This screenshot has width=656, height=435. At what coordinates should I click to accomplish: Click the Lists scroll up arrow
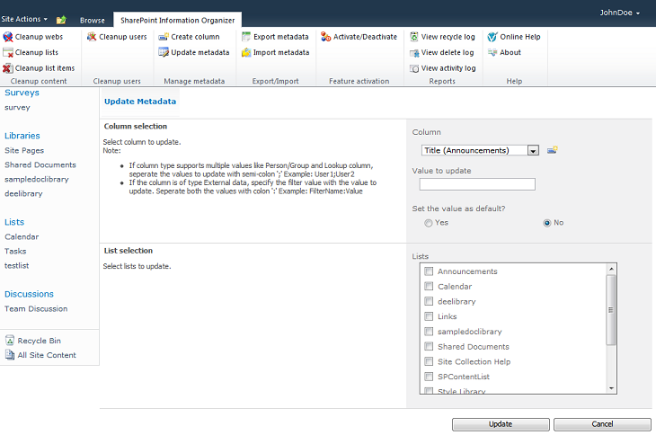(x=611, y=269)
